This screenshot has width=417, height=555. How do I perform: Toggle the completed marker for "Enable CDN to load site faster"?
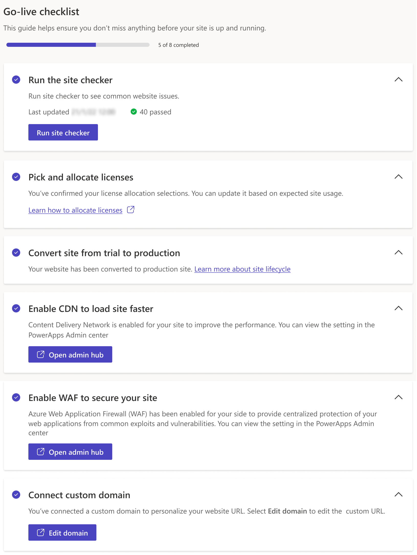click(16, 308)
